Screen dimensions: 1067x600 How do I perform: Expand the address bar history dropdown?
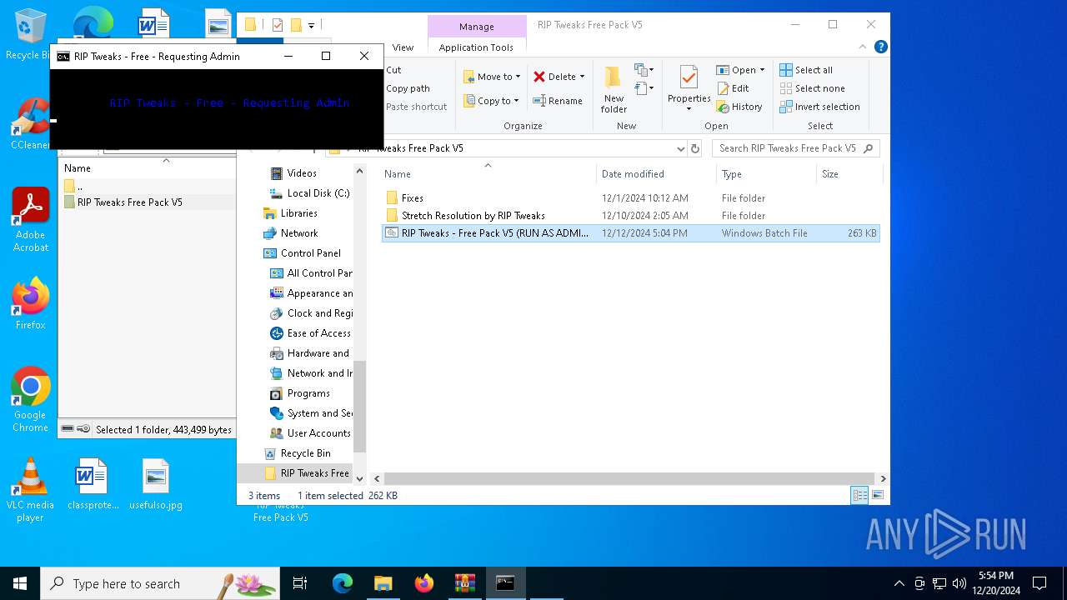click(x=681, y=148)
